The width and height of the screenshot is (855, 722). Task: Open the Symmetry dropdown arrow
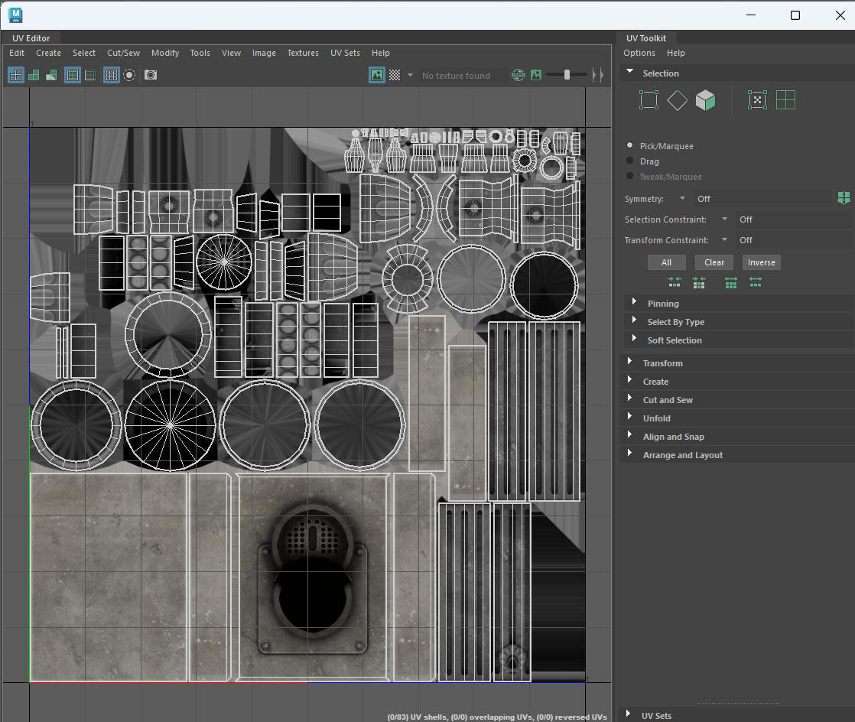[x=682, y=199]
